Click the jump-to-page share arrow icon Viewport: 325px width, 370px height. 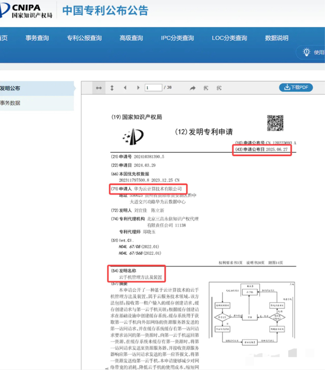pos(193,88)
